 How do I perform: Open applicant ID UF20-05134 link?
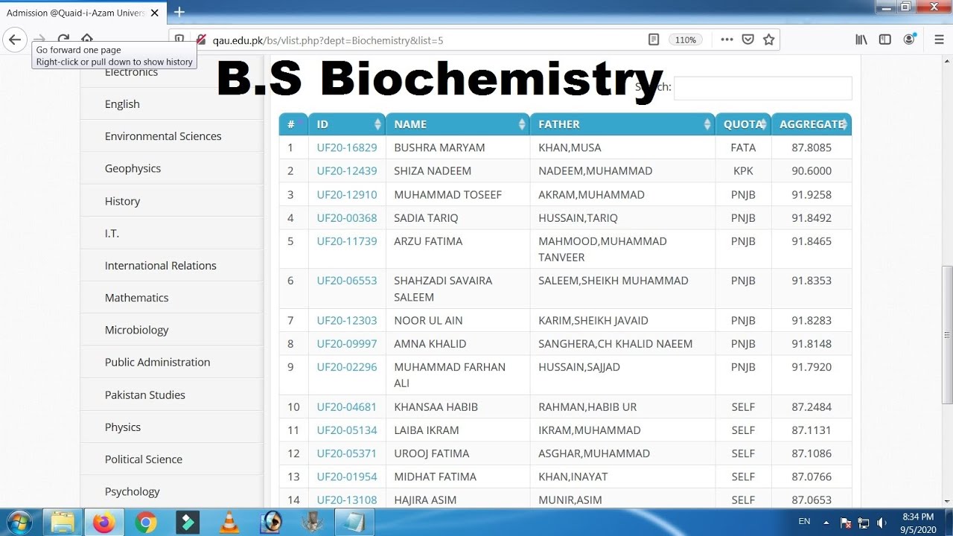click(347, 430)
